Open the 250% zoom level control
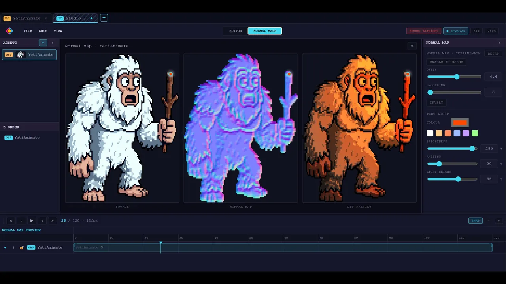 tap(491, 31)
